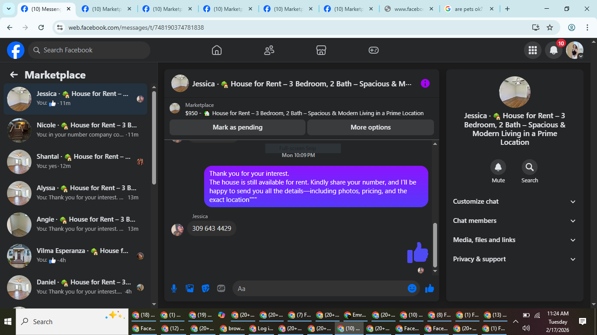
Task: Choose a sticker icon
Action: [205, 288]
